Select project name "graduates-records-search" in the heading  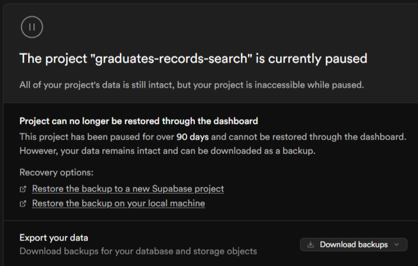[153, 58]
